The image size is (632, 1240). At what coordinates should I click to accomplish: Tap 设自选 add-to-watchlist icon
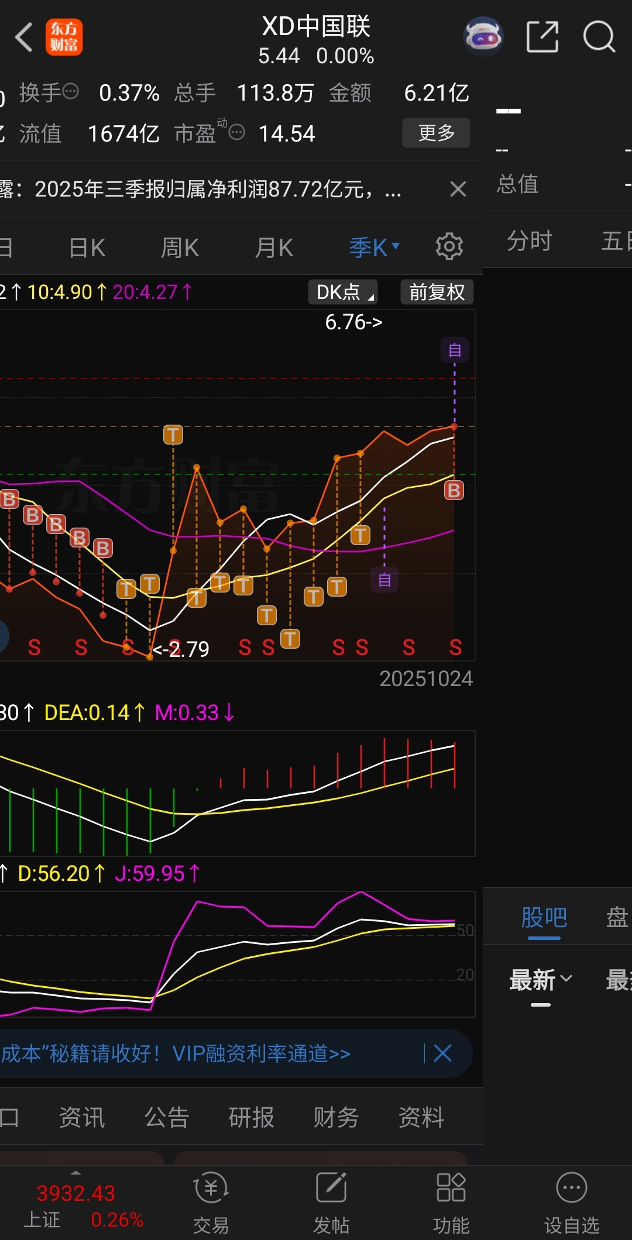click(572, 1203)
